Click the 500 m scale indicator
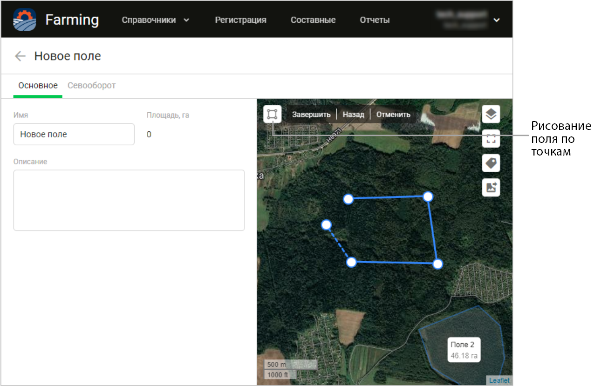 tap(290, 365)
